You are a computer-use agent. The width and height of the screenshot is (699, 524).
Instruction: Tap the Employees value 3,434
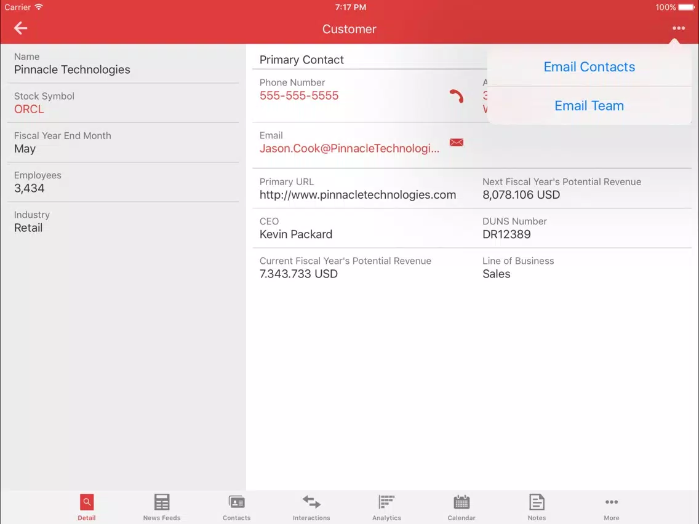point(30,188)
